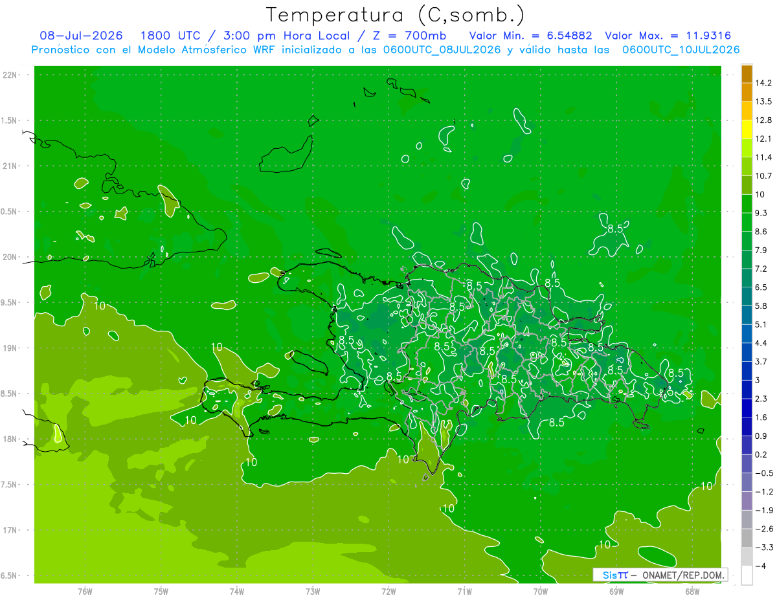
Task: Click the '75W' longitude axis label
Action: (161, 591)
